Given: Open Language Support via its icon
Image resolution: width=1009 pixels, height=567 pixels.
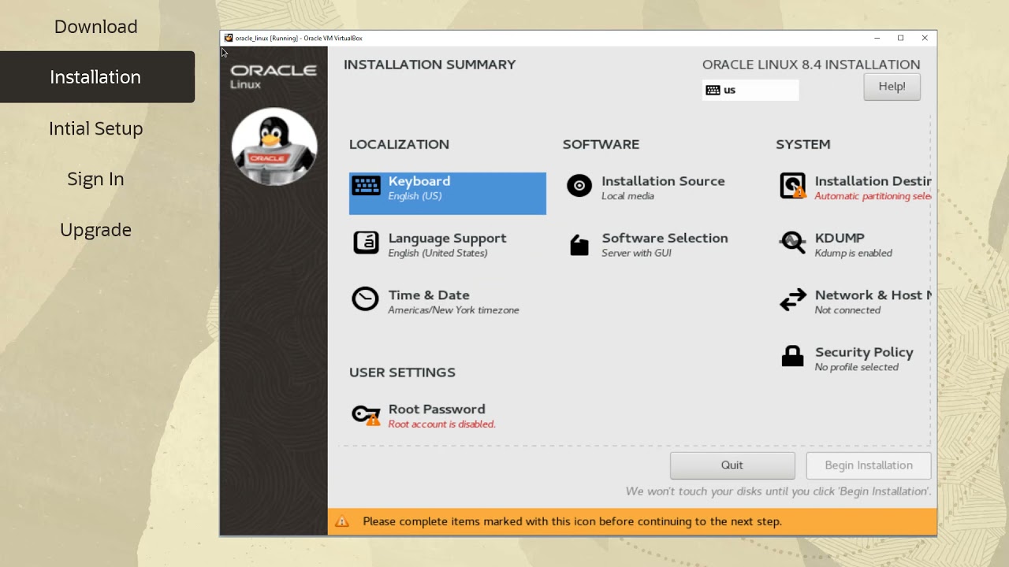Looking at the screenshot, I should pos(366,243).
